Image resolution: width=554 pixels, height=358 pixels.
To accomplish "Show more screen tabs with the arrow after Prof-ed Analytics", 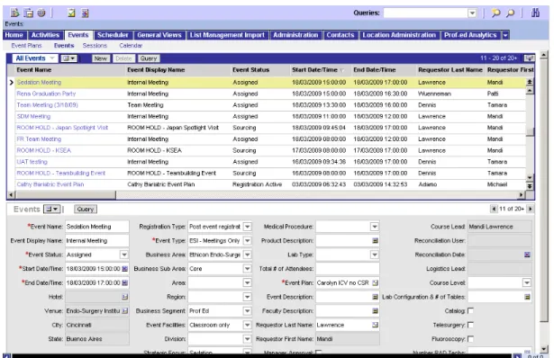I will 505,35.
